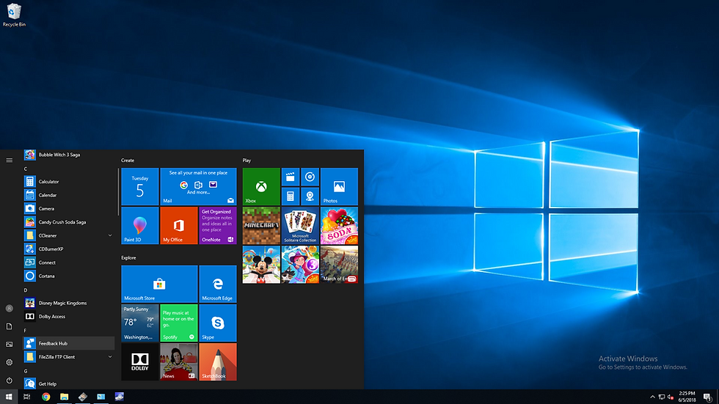Viewport: 719px width, 404px height.
Task: Launch the Microsoft Edge tile
Action: pos(218,284)
